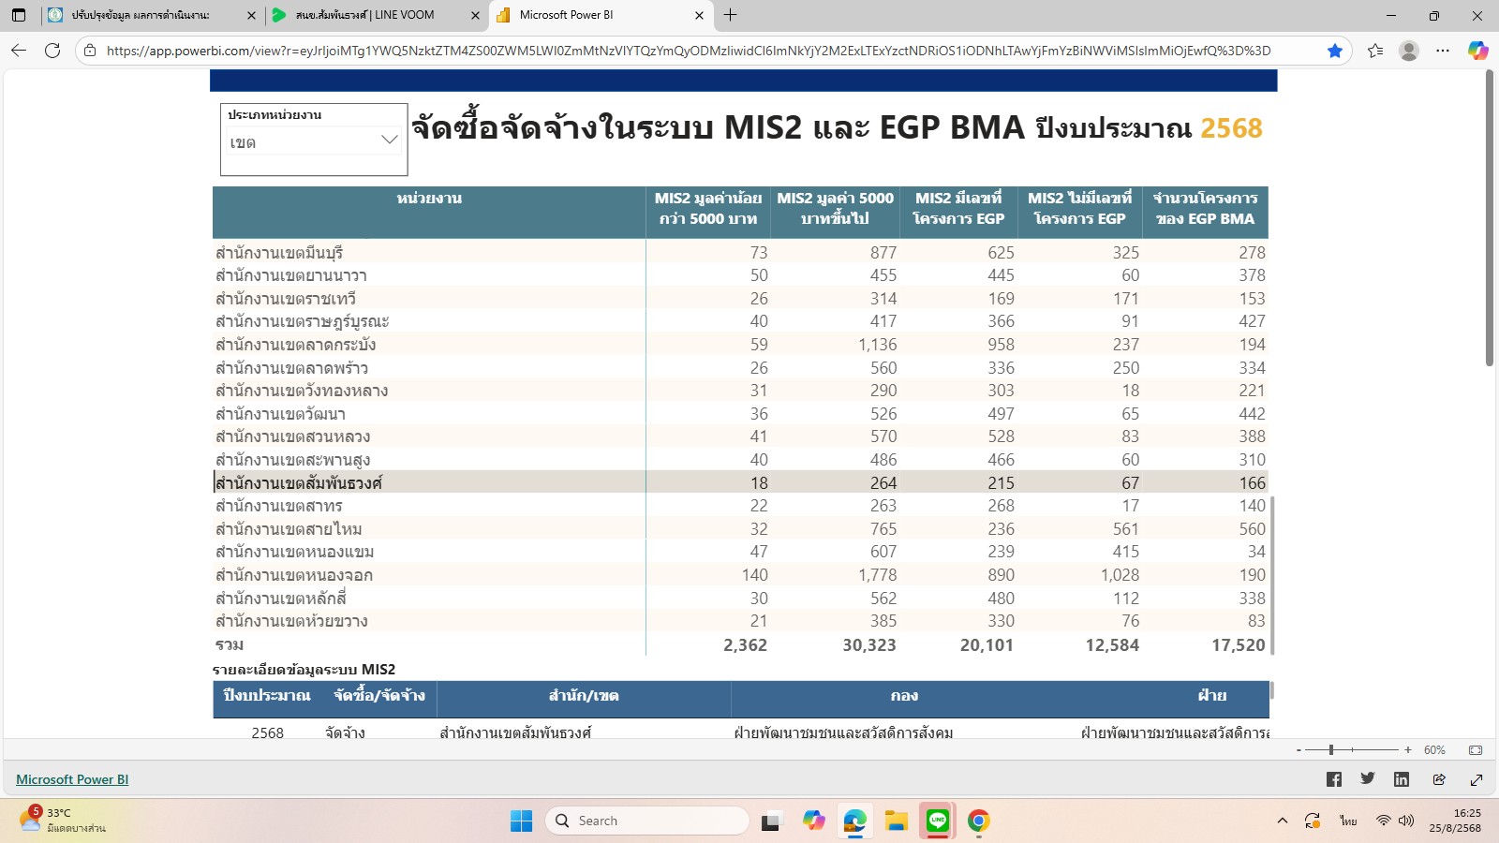Open the weather widget showing 33°C
The width and height of the screenshot is (1499, 843).
coord(63,821)
